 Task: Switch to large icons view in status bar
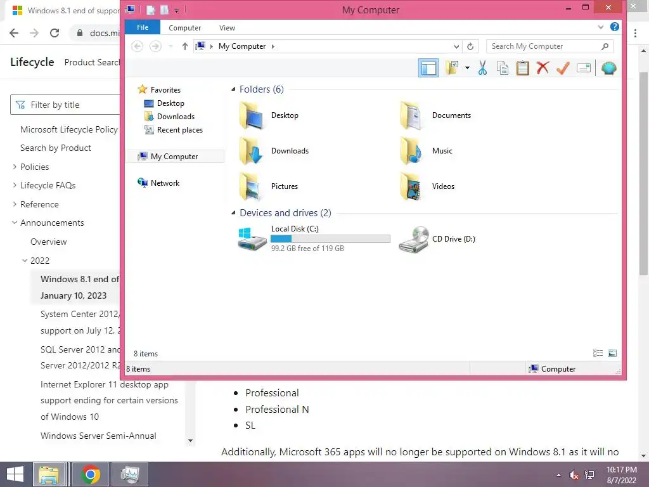click(612, 353)
